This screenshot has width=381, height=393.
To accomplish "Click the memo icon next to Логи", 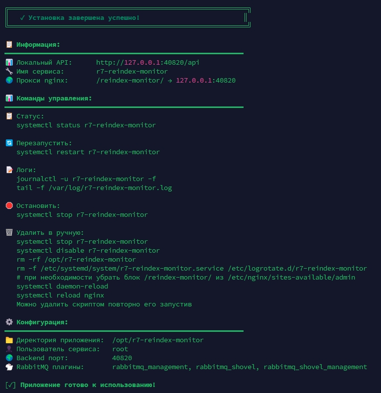I will coord(8,170).
